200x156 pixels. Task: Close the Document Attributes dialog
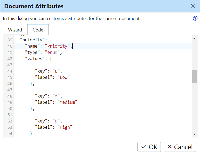pos(193,6)
